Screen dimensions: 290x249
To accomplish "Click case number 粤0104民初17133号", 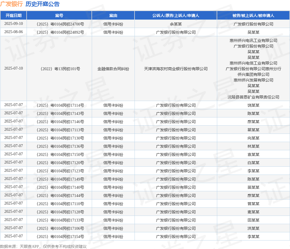I will pyautogui.click(x=60, y=220).
